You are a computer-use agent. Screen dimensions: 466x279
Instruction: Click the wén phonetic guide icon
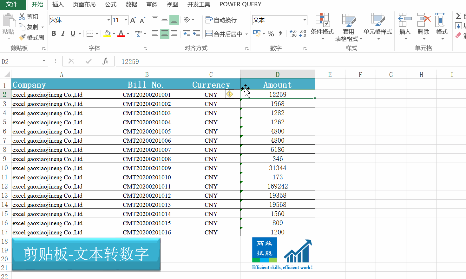138,34
